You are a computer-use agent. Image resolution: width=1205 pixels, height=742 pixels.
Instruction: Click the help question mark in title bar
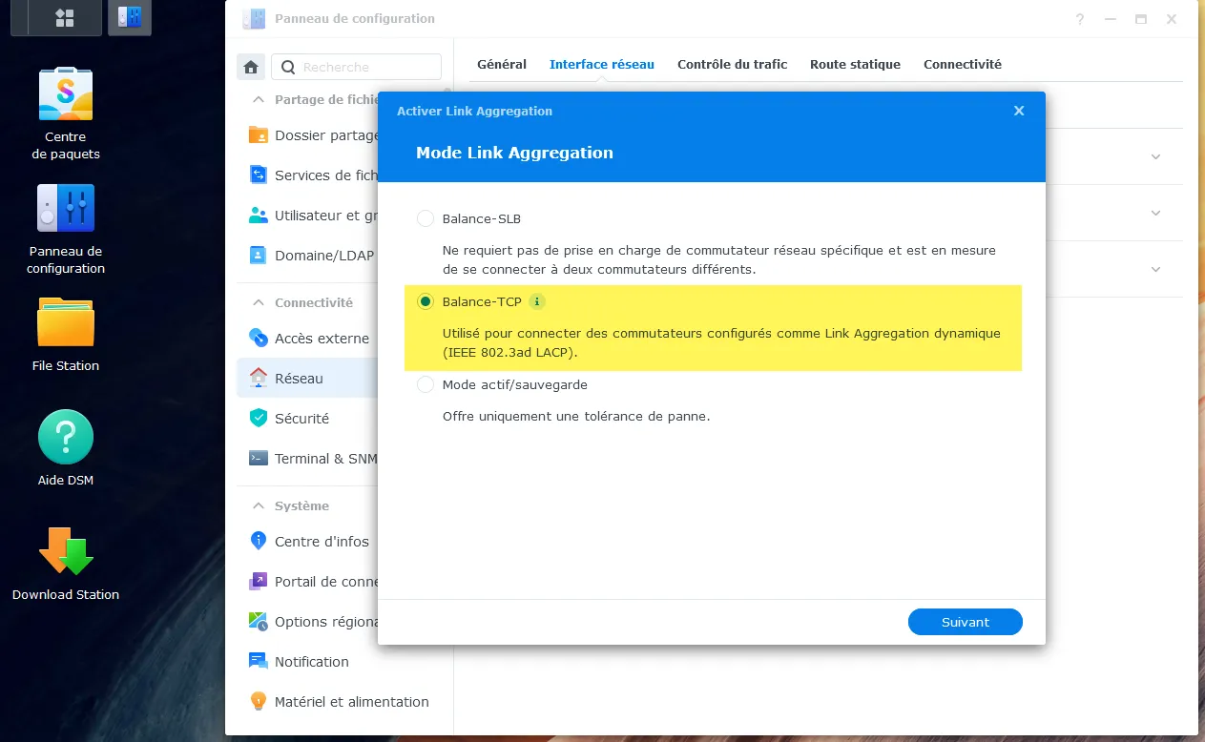[x=1080, y=19]
